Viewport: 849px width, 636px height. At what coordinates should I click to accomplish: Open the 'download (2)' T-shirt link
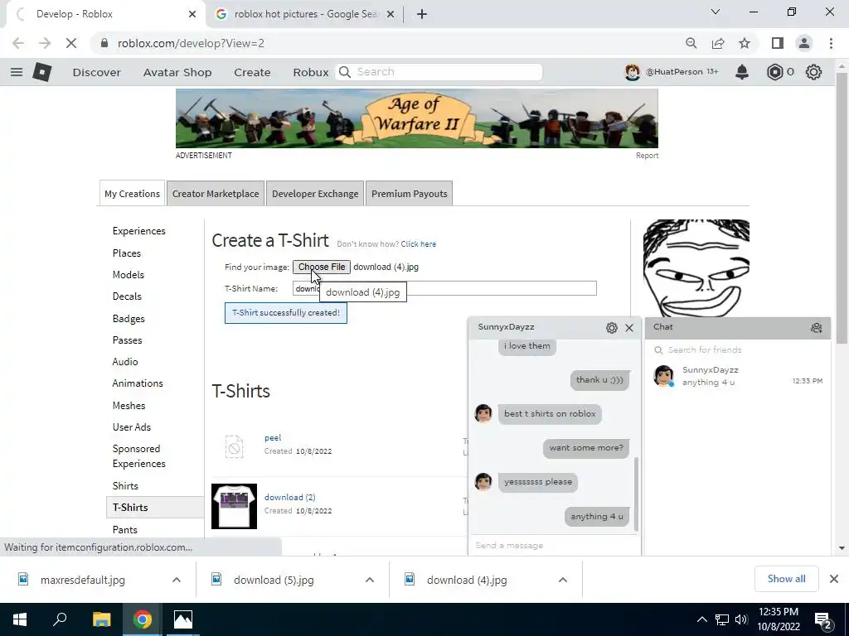[289, 497]
